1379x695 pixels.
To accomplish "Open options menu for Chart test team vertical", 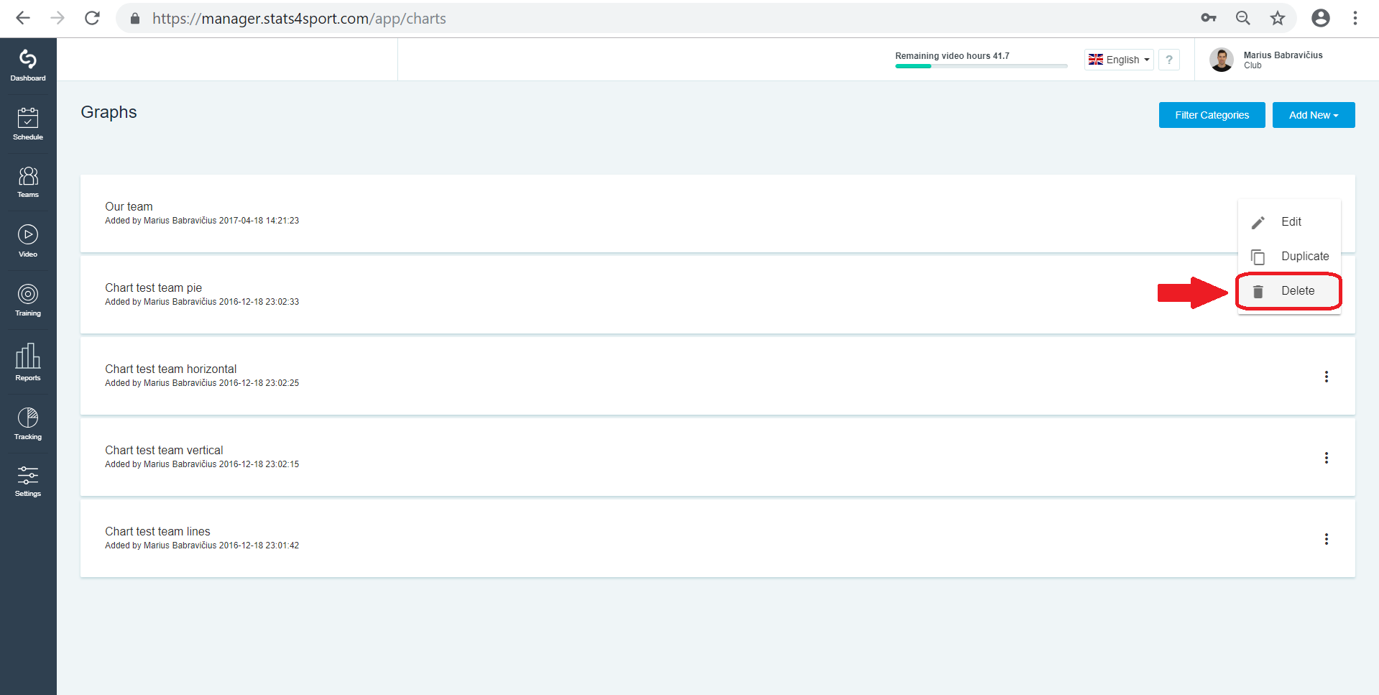I will tap(1327, 458).
